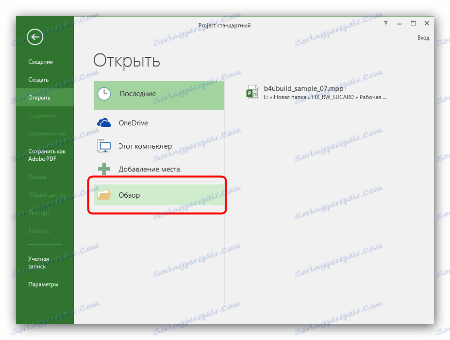Click the Вход sign-in link

tap(423, 37)
